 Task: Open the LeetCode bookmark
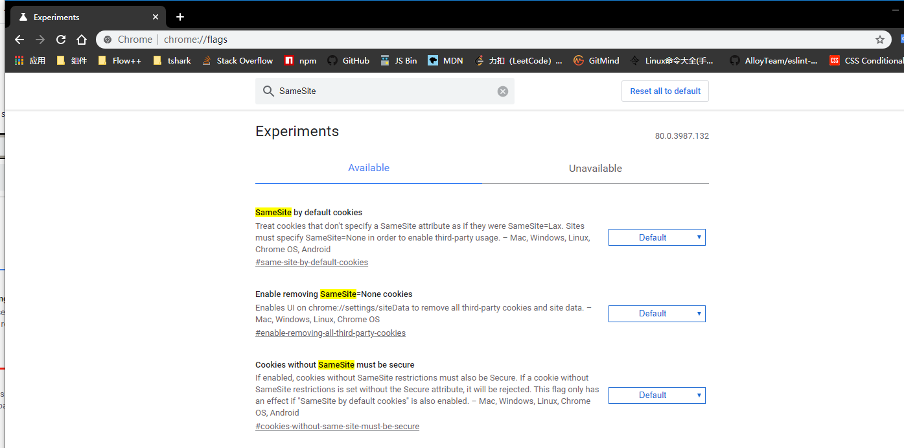coord(518,60)
